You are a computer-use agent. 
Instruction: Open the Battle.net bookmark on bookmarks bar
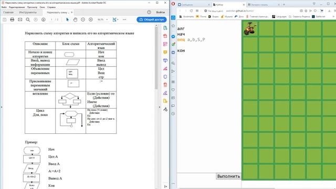click(319, 16)
